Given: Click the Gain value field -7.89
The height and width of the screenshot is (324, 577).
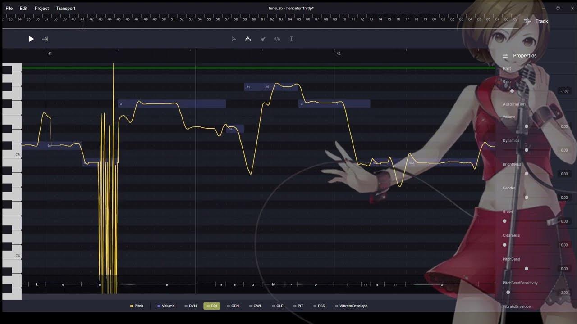Looking at the screenshot, I should (564, 91).
